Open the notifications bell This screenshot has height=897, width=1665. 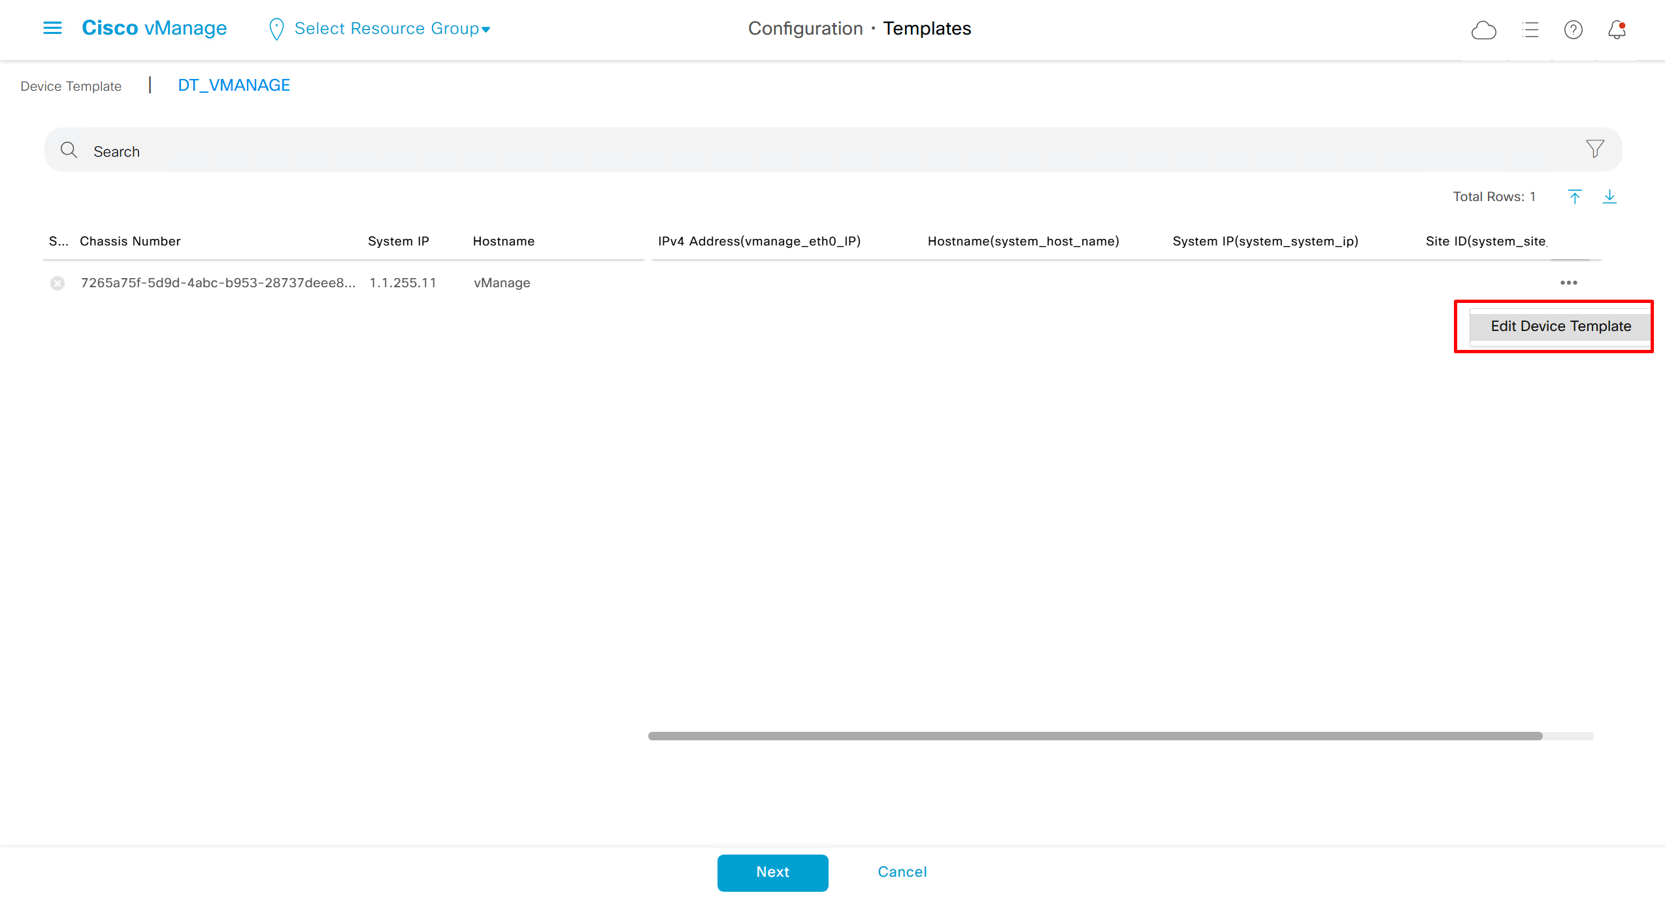[x=1617, y=30]
